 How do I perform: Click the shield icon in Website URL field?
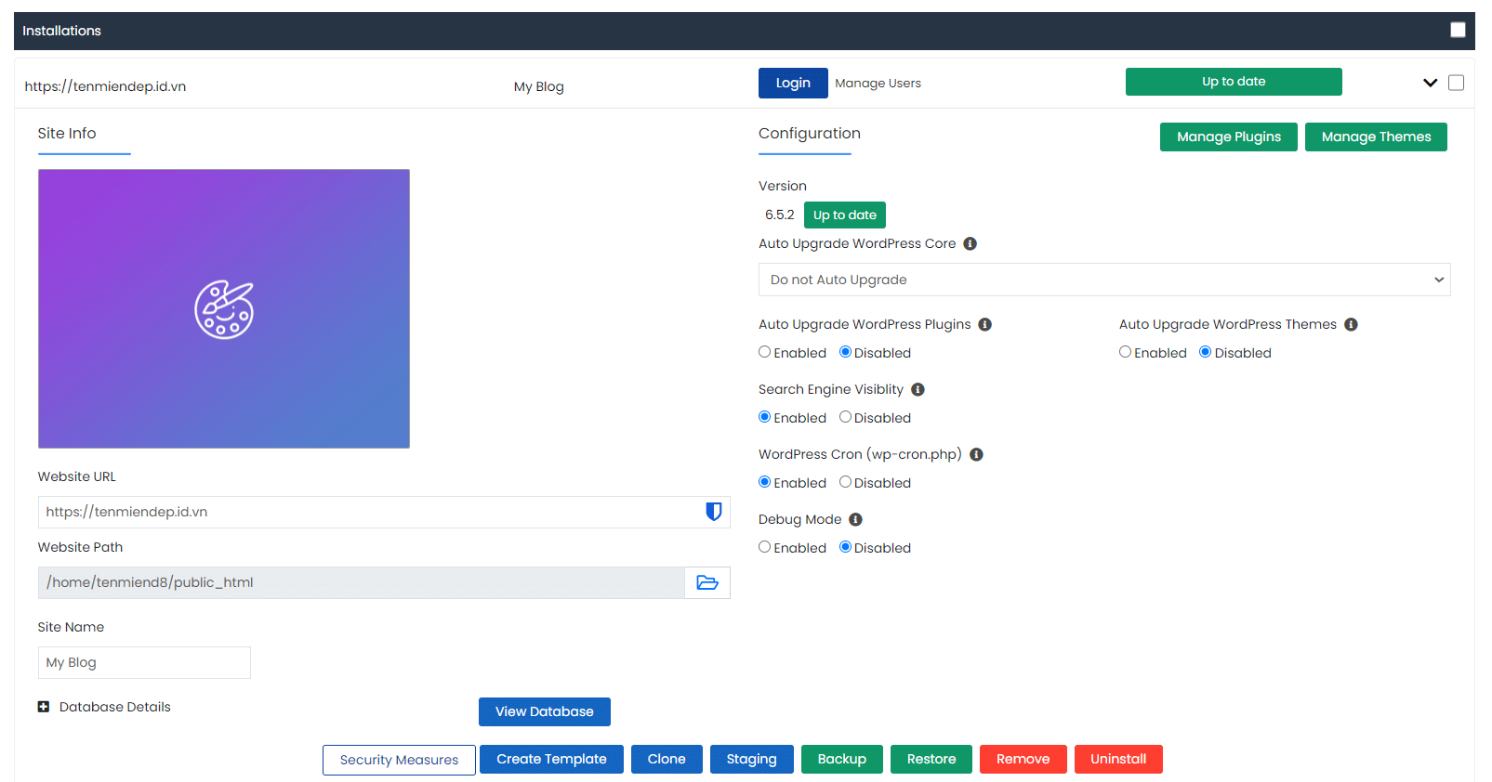click(714, 512)
